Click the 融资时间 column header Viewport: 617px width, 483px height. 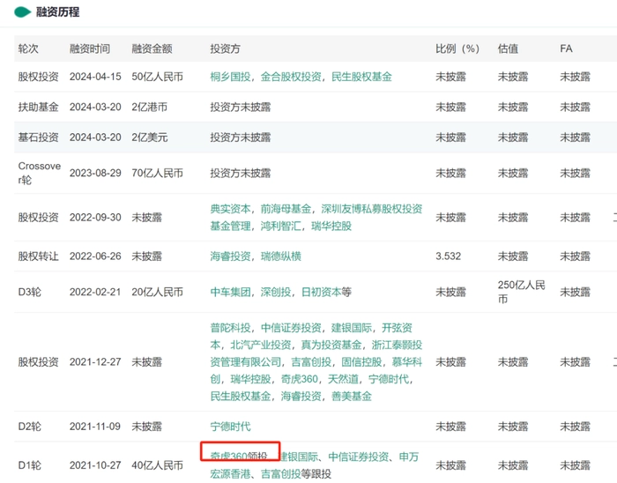[x=90, y=48]
